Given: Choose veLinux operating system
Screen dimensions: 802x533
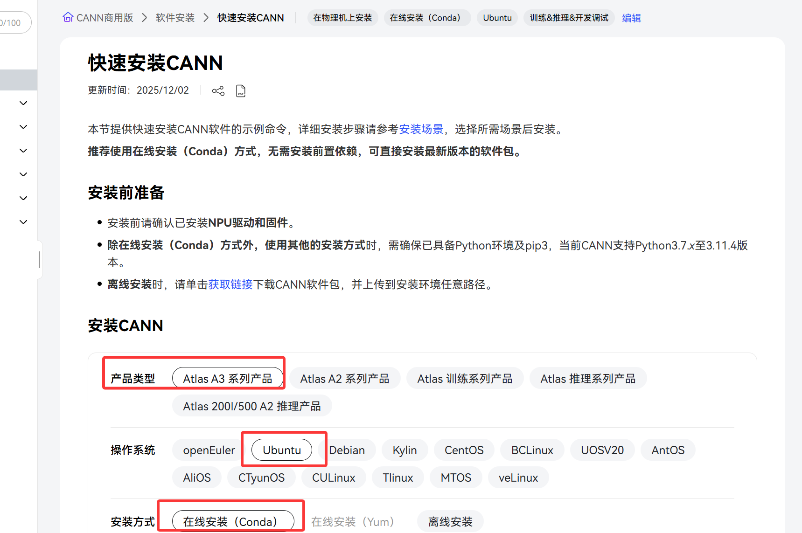Looking at the screenshot, I should point(518,478).
